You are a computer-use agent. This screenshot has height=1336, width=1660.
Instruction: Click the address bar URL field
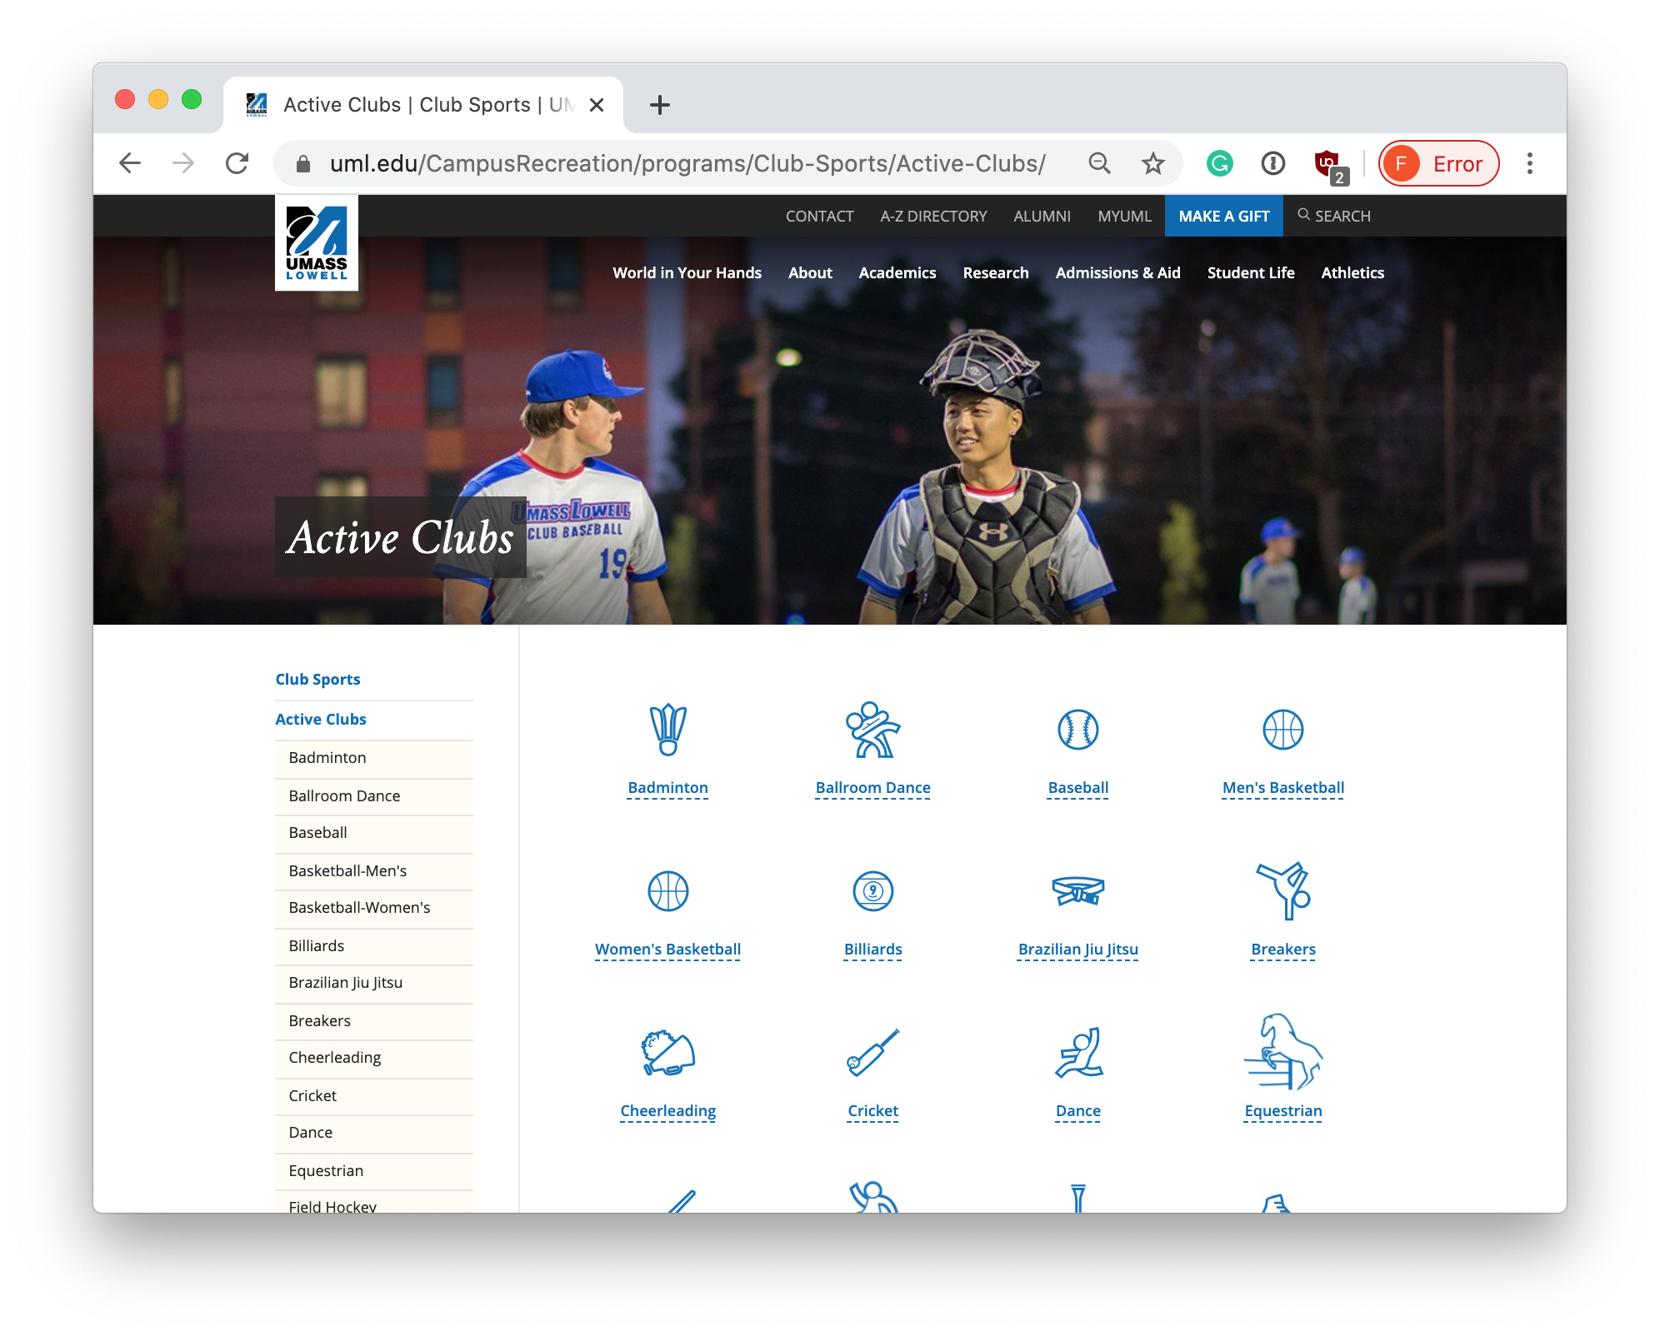tap(687, 163)
